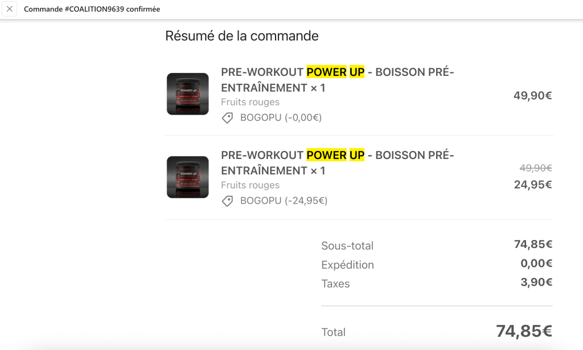Click the Taxes amount 3,90€

point(536,282)
